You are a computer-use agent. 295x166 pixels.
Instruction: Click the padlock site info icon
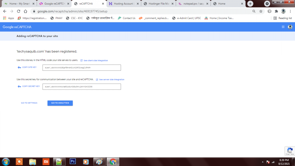pos(34,11)
